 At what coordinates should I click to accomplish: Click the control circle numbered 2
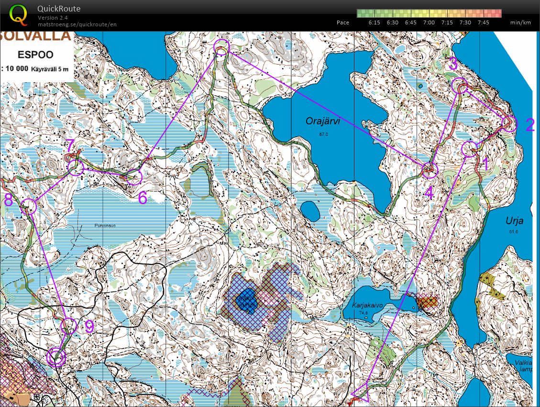[x=509, y=123]
